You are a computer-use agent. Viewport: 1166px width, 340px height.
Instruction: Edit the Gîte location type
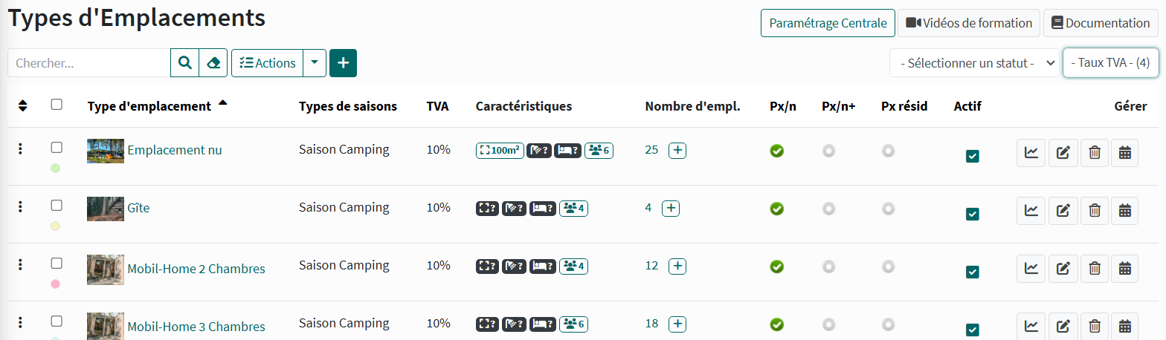pos(1063,211)
